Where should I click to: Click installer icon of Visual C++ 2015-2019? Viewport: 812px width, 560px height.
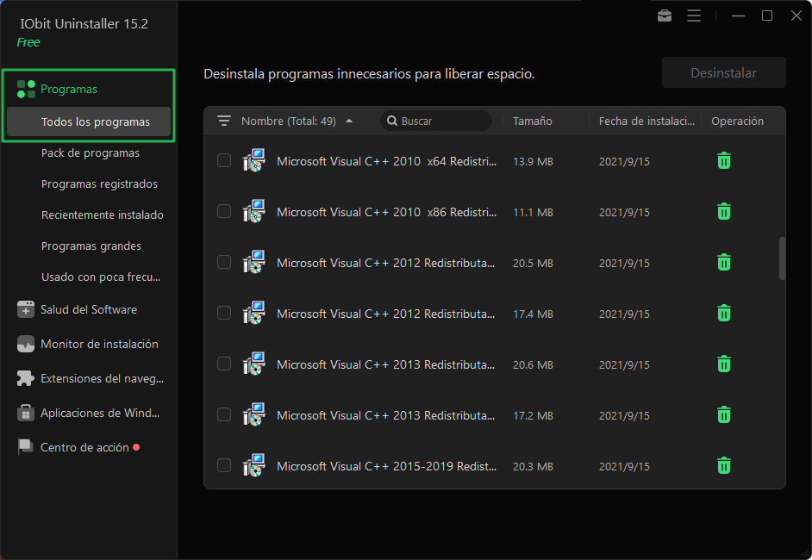[253, 464]
